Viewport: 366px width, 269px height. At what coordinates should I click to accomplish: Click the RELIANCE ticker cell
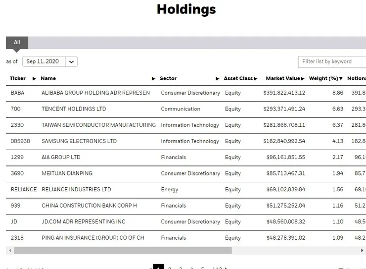24,190
